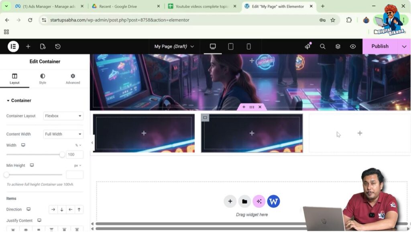
Task: Set Direction to column down arrow
Action: tap(62, 209)
